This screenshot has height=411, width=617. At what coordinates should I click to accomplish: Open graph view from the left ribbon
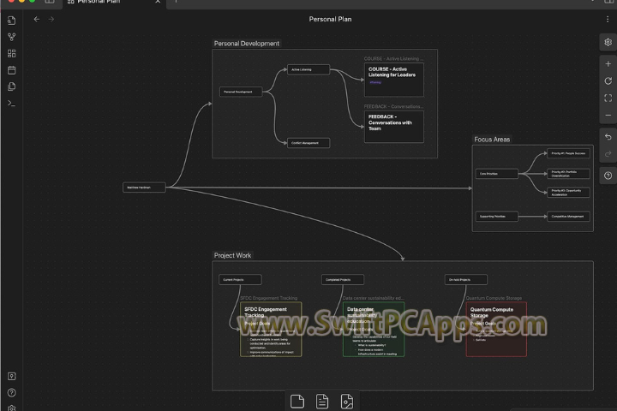pos(11,37)
